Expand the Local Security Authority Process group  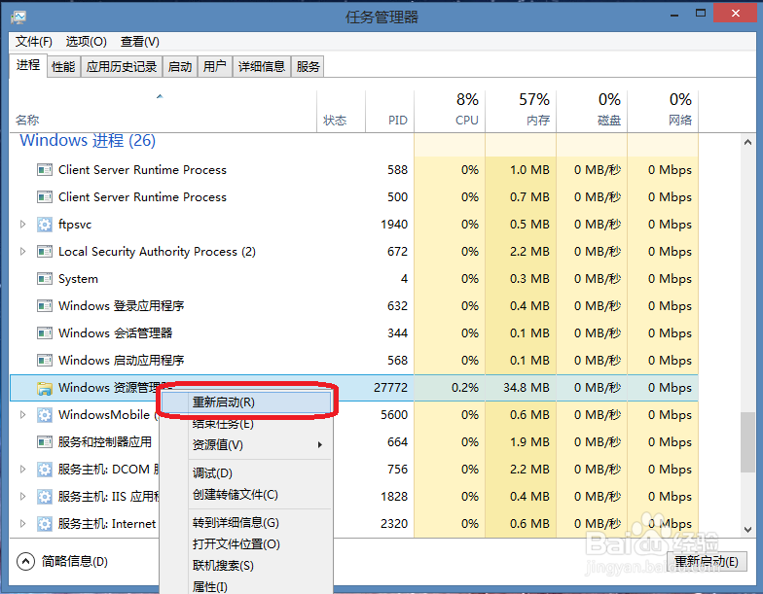click(x=22, y=251)
